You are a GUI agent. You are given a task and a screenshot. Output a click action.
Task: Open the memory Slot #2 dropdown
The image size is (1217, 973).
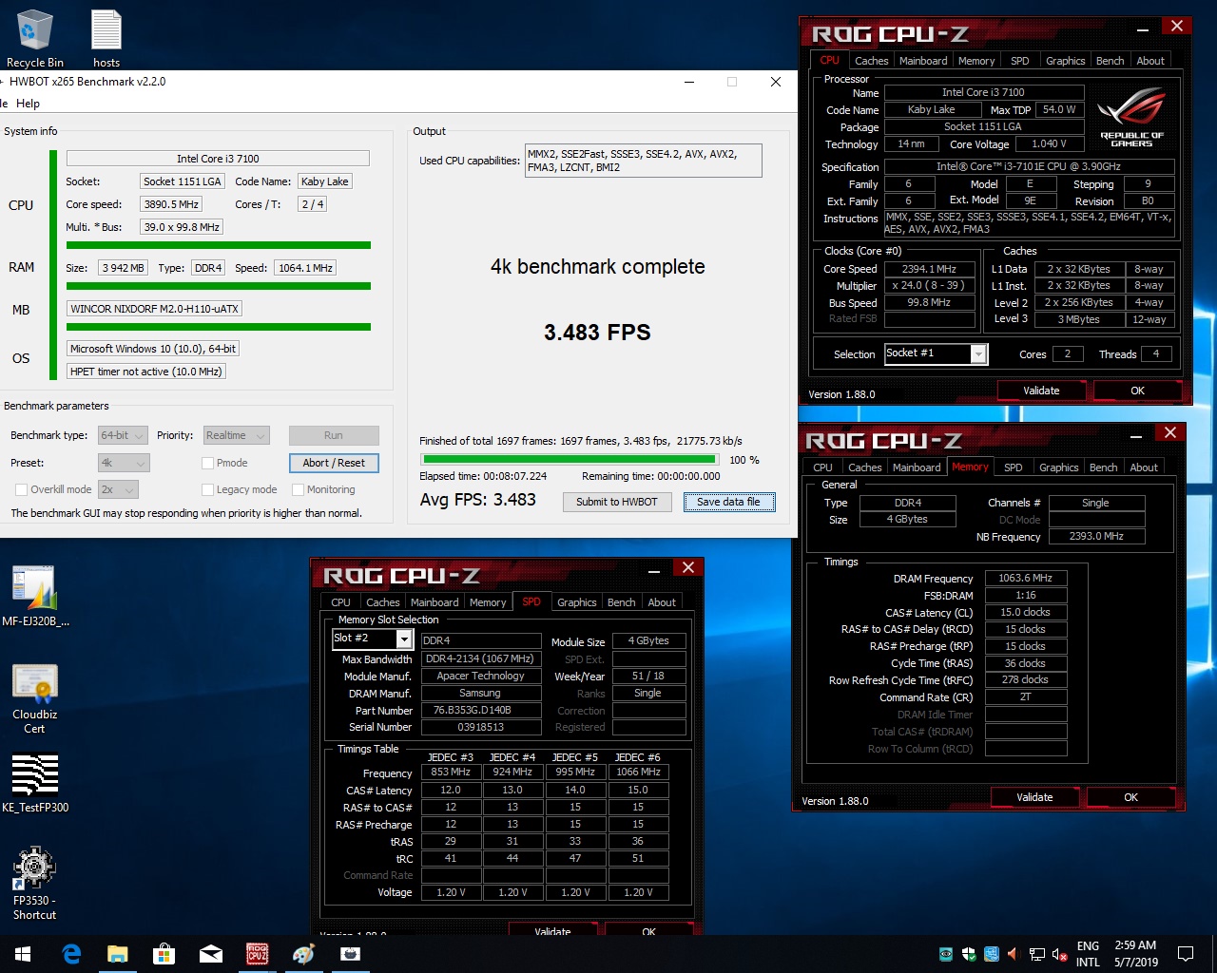[372, 639]
